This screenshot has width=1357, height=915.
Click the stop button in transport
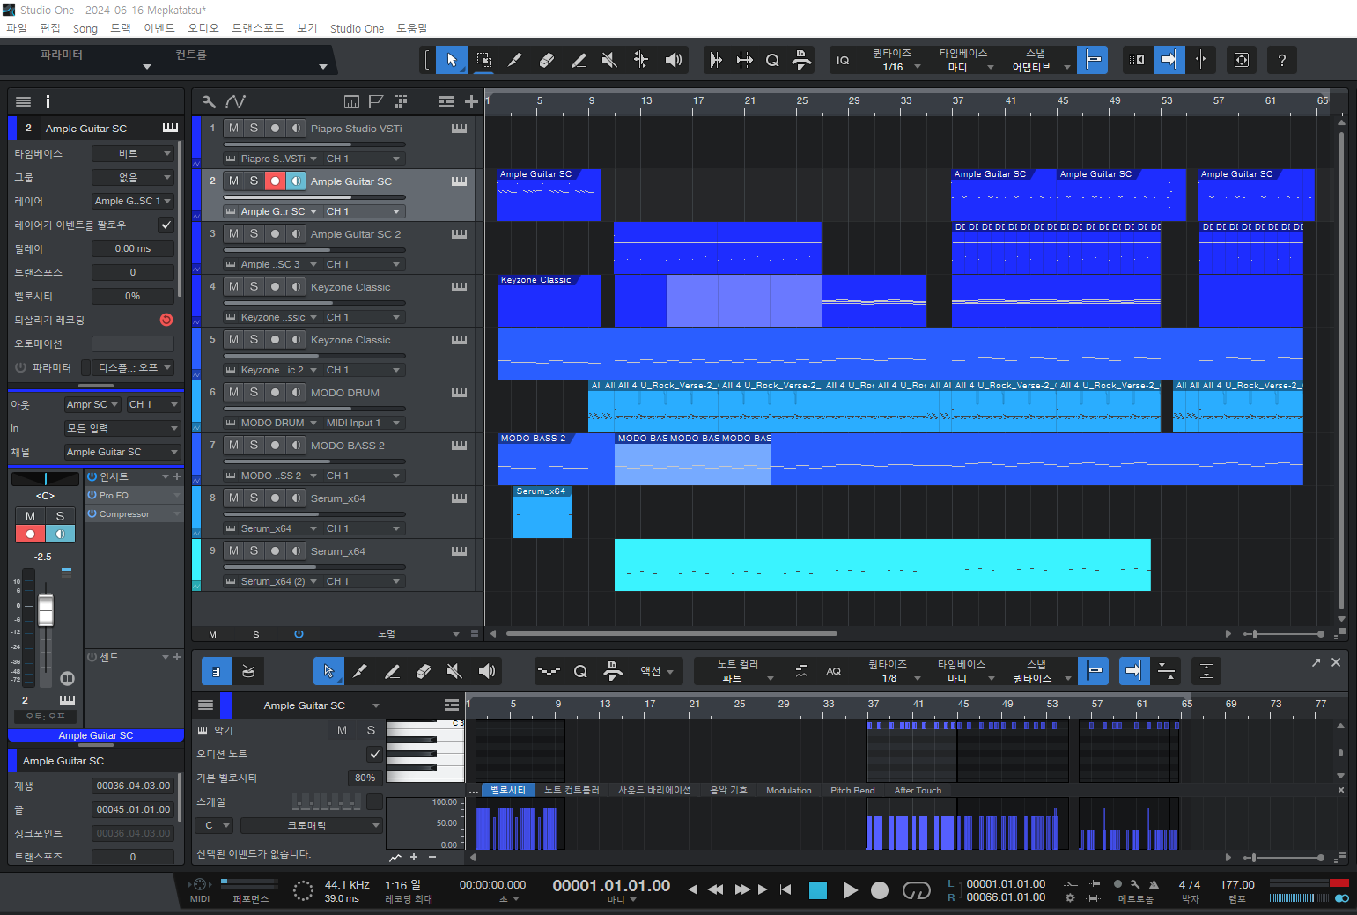(818, 890)
